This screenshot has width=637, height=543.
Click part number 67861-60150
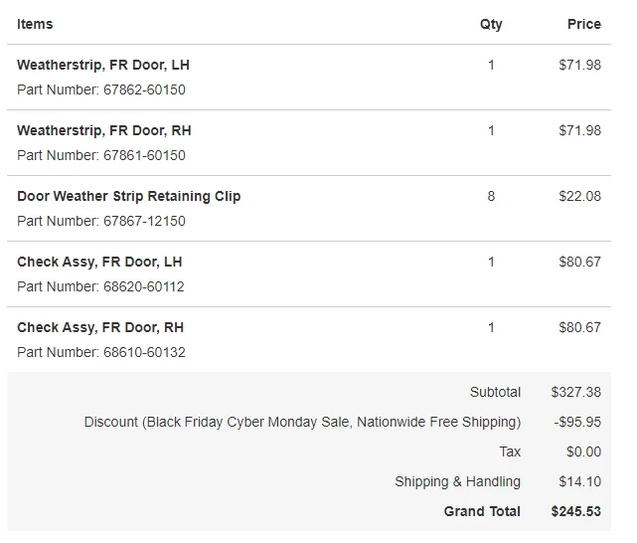(x=144, y=155)
